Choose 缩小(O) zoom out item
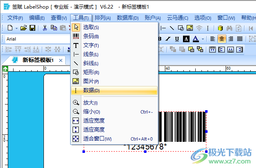256x168 pixels. (x=114, y=112)
